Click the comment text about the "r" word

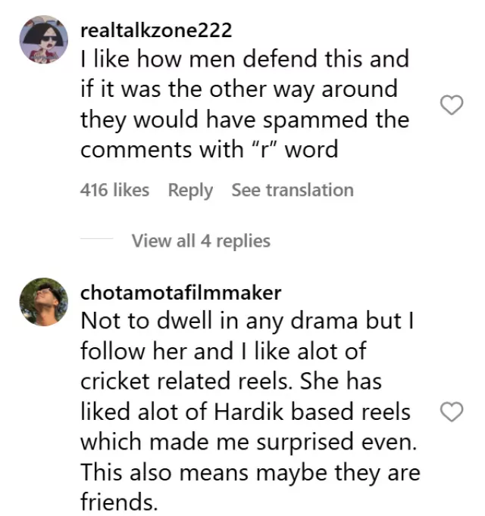[x=244, y=104]
